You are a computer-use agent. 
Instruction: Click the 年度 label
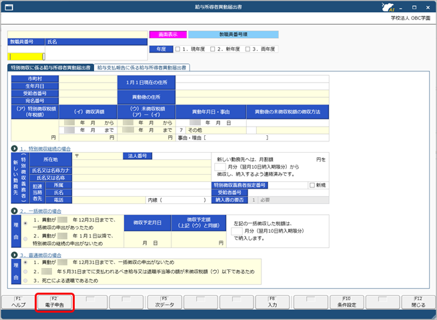(x=161, y=49)
